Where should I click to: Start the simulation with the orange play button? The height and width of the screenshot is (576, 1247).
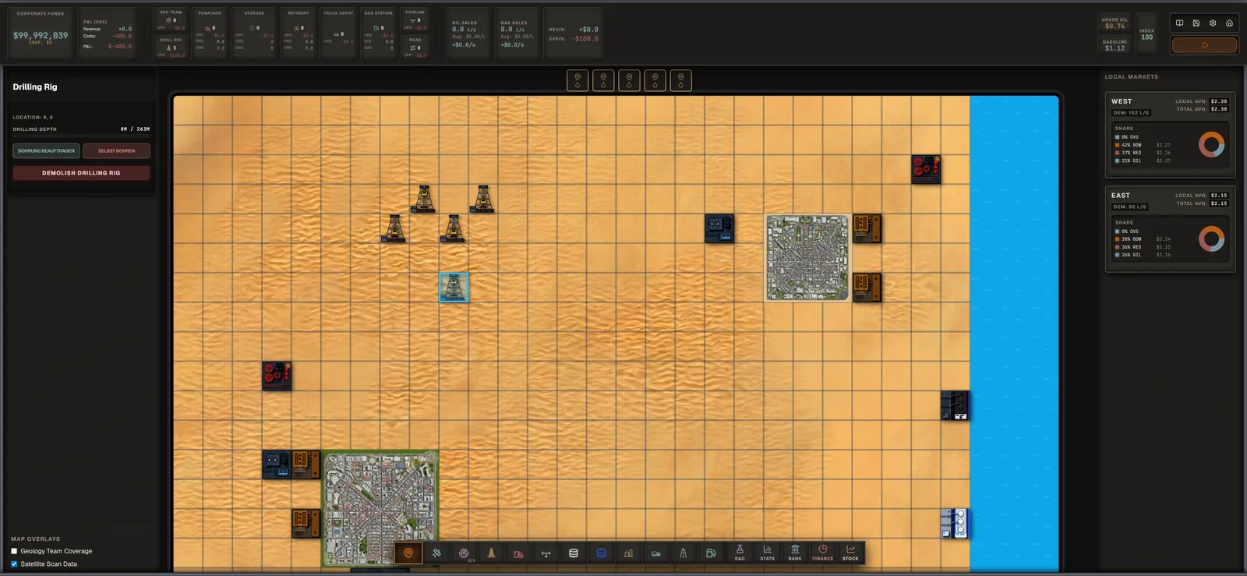[1204, 45]
